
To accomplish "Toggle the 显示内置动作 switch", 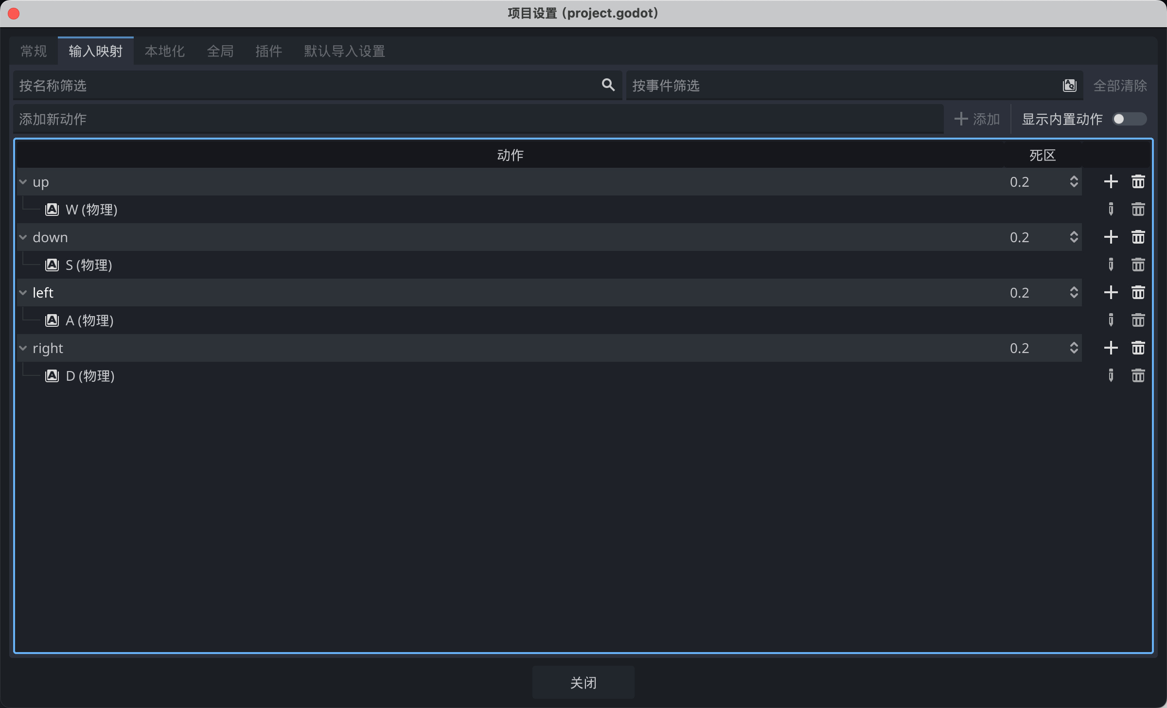I will (1129, 119).
